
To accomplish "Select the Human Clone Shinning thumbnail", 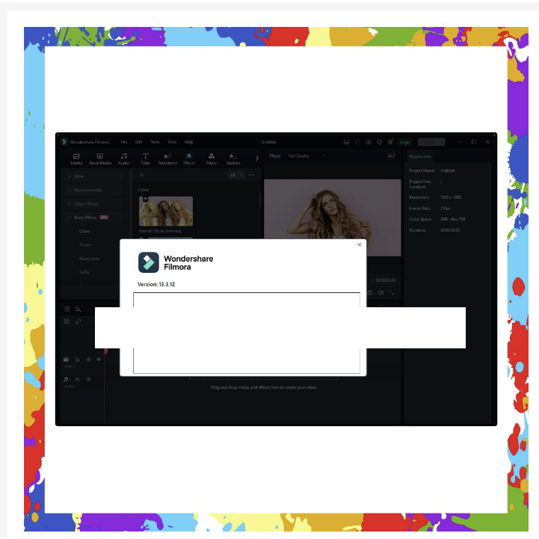I will pos(165,212).
